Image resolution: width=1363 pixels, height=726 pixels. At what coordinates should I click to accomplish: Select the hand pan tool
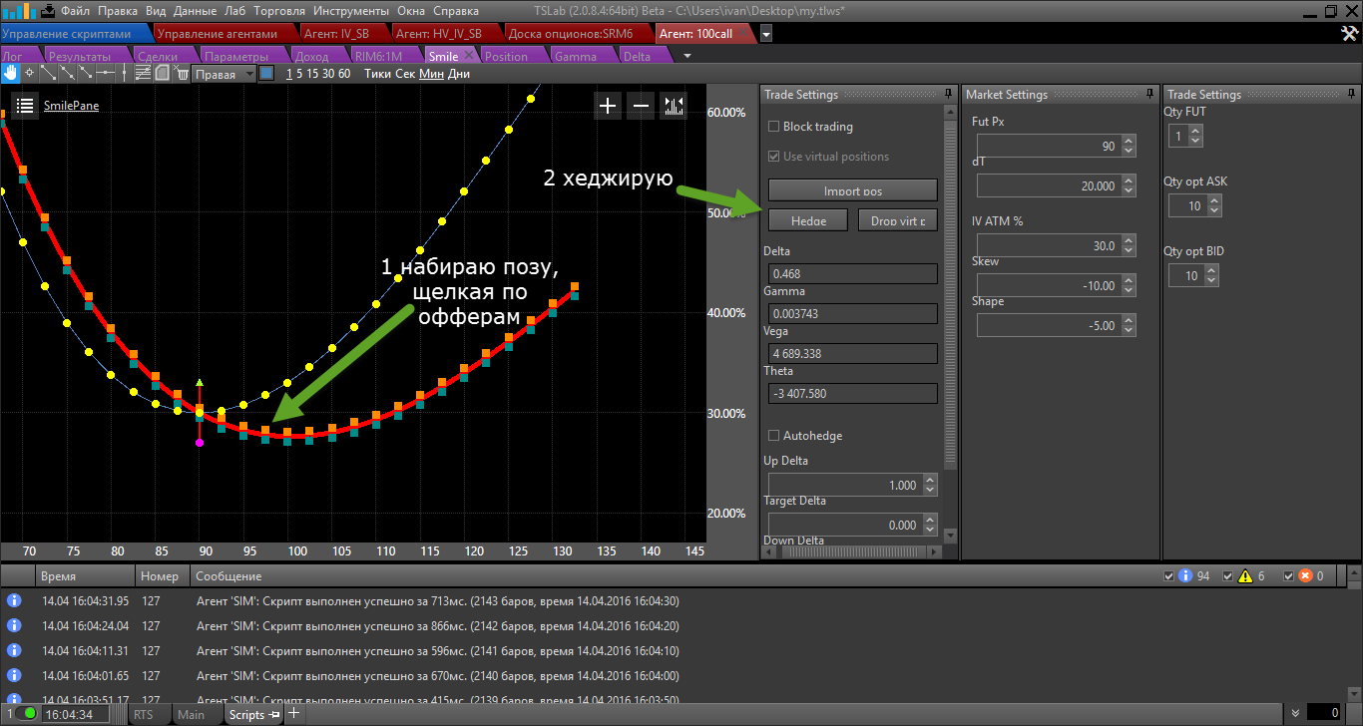point(11,73)
